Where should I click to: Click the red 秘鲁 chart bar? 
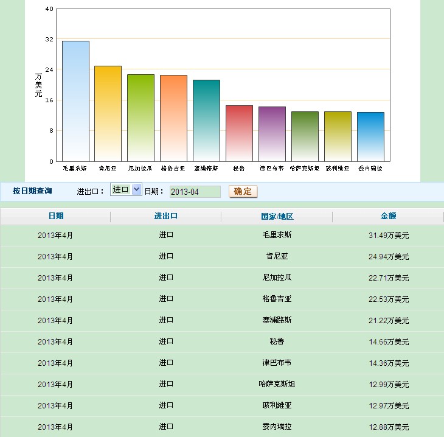pyautogui.click(x=239, y=133)
